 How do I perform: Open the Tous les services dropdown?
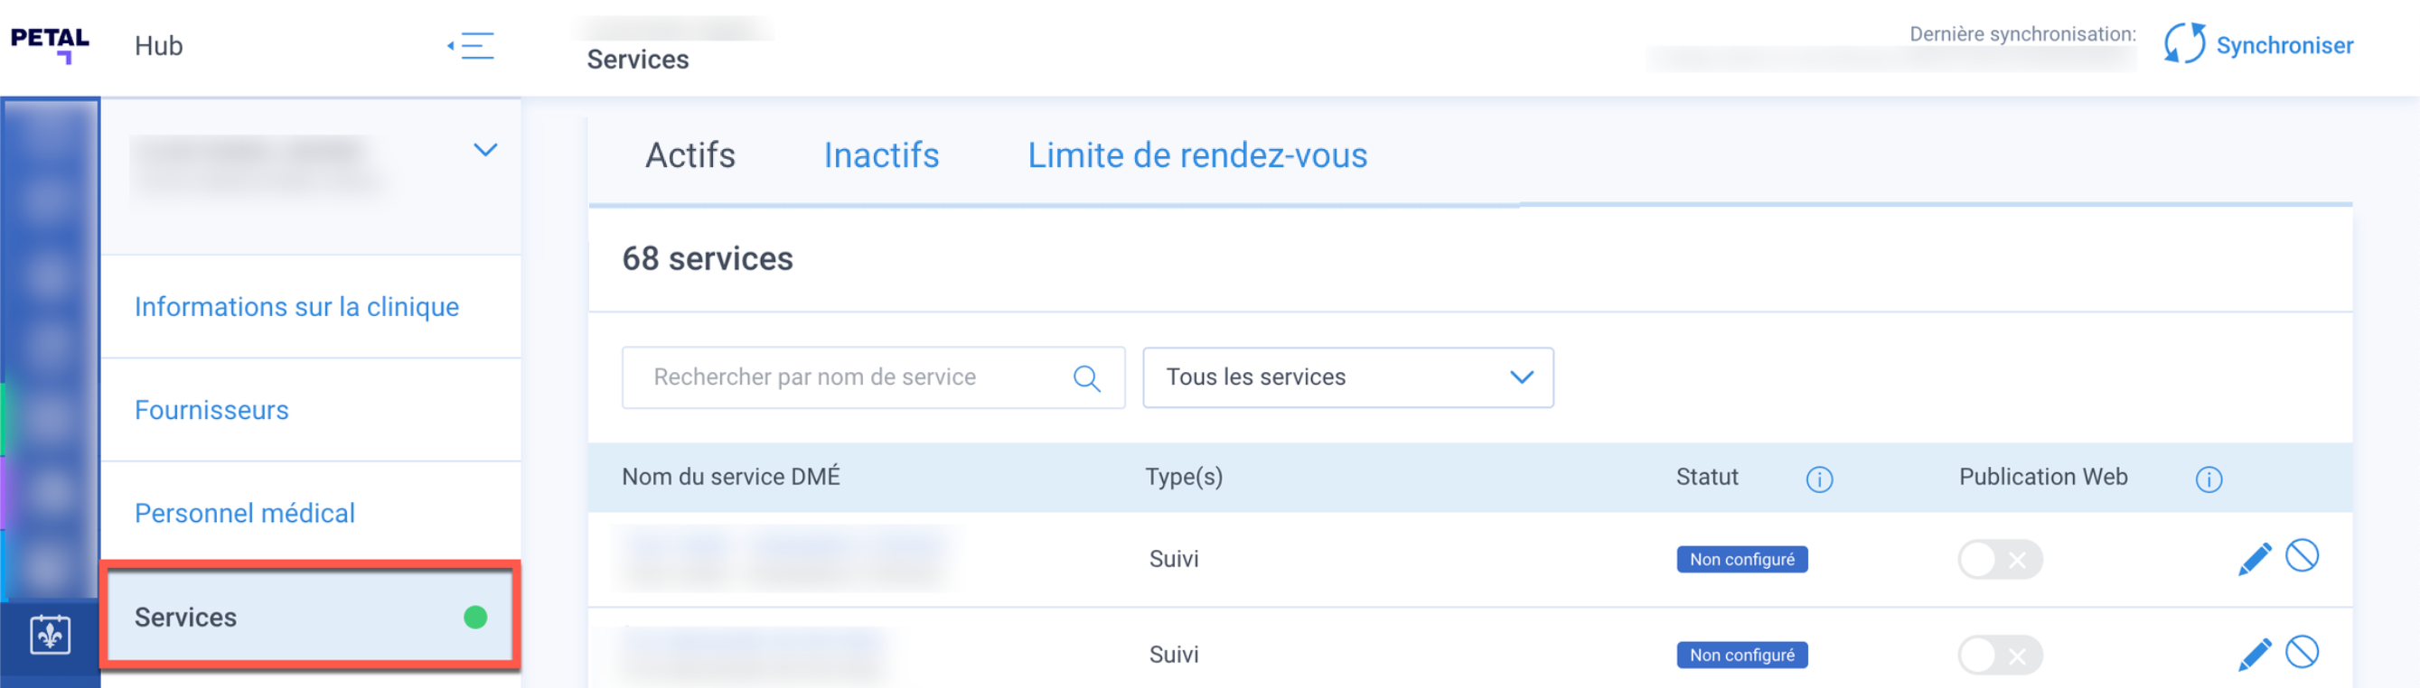pyautogui.click(x=1347, y=377)
